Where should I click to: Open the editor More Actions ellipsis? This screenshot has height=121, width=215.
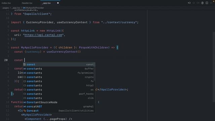coord(211,3)
